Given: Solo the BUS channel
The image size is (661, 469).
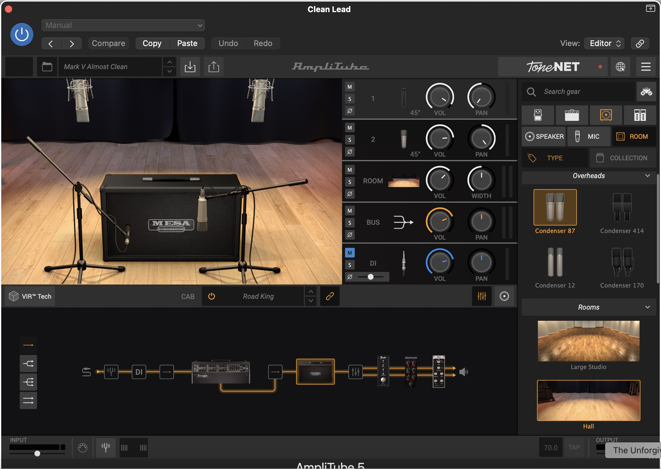Looking at the screenshot, I should pyautogui.click(x=350, y=223).
